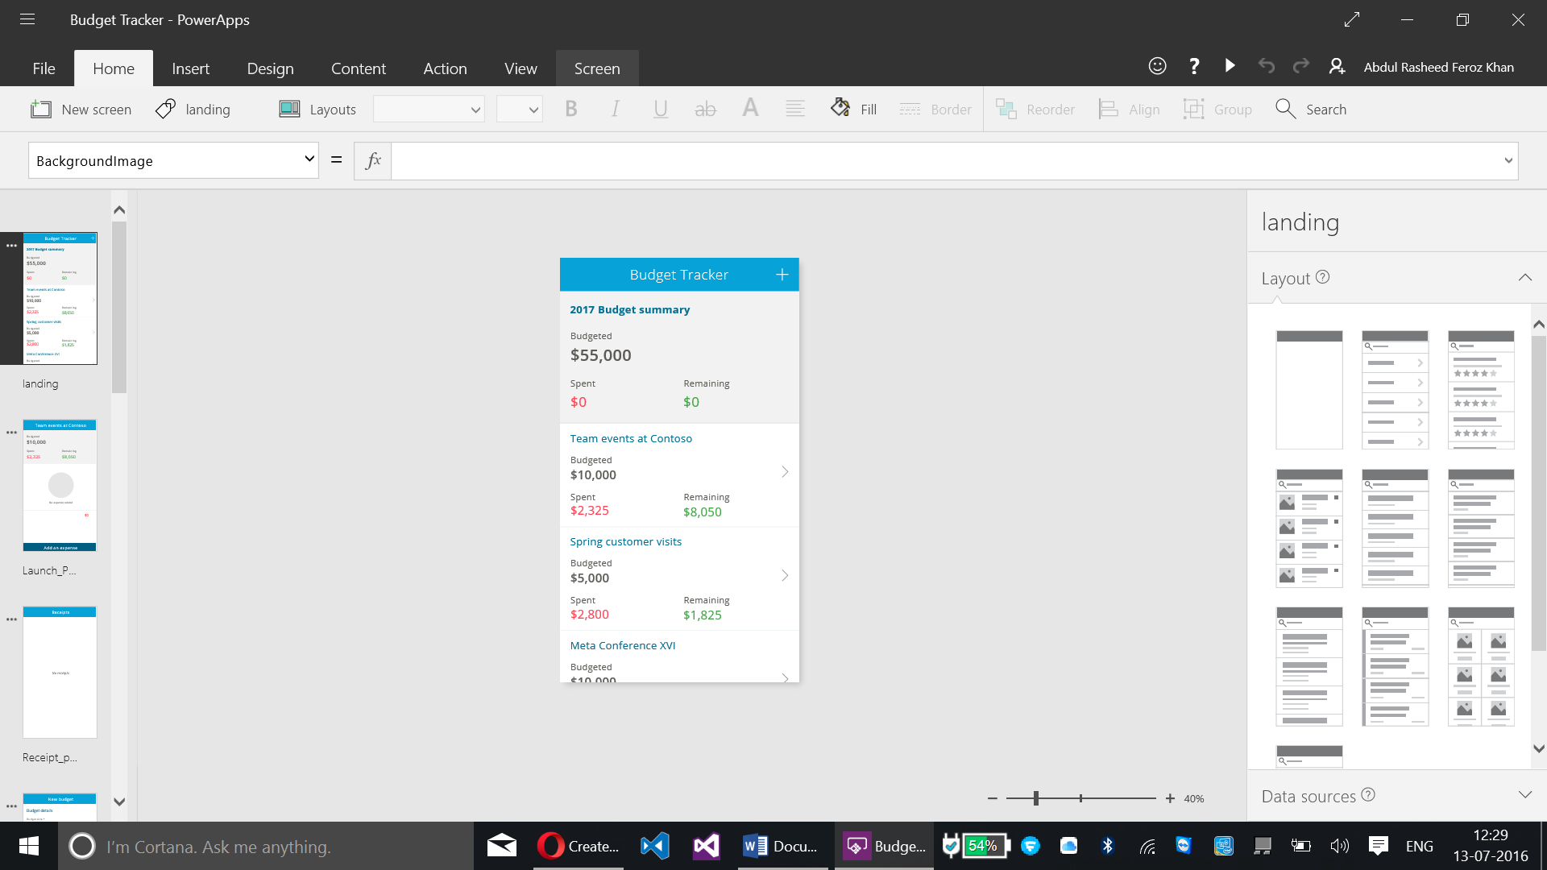Click the redo arrow icon
This screenshot has width=1547, height=870.
pos(1300,66)
